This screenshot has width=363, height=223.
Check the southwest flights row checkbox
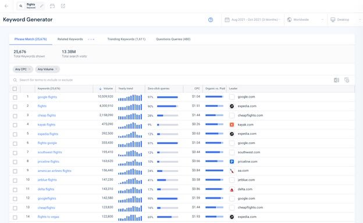click(x=15, y=153)
